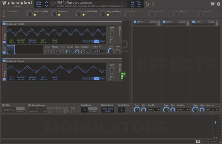222x144 pixels.
Task: Toggle Modulation Target generator enable box
Action: click(4, 24)
